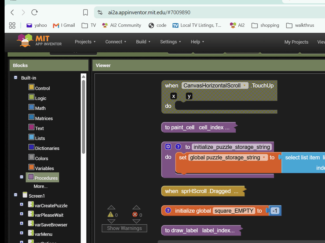Click the MIT App Inventor logo
Image resolution: width=325 pixels, height=243 pixels.
point(39,41)
